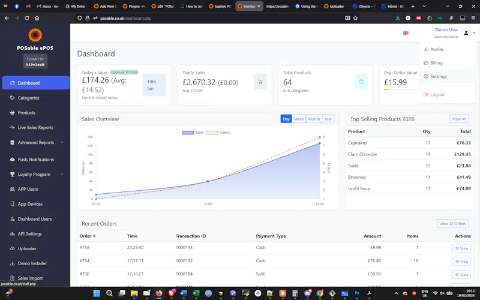View order #738 details

[x=461, y=248]
